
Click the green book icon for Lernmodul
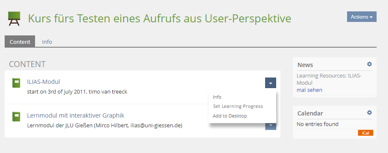coord(16,117)
